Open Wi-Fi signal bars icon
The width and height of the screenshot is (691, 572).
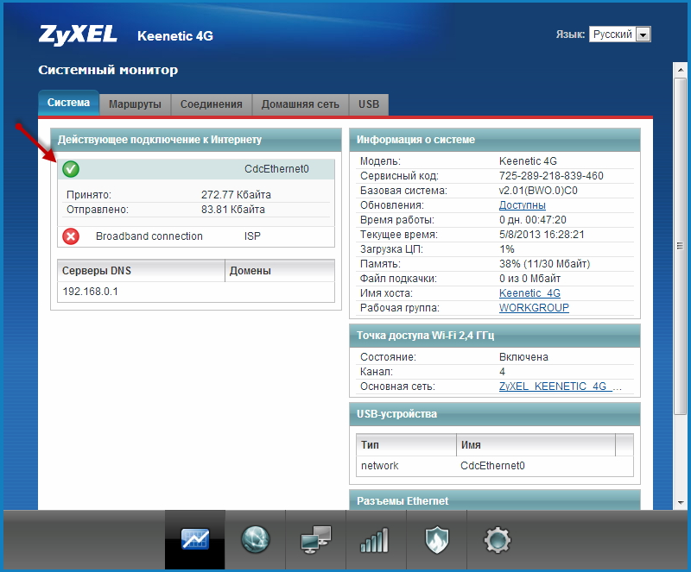pos(376,541)
